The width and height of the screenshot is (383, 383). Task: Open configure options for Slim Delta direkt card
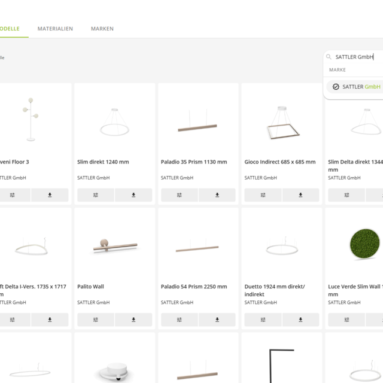click(346, 195)
